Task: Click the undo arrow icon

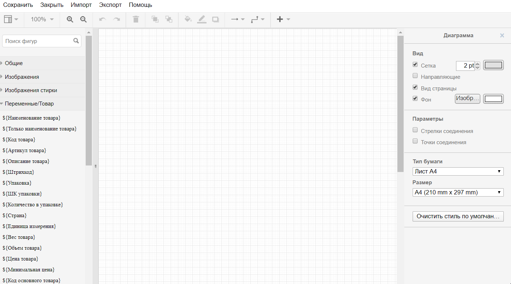Action: pyautogui.click(x=102, y=20)
